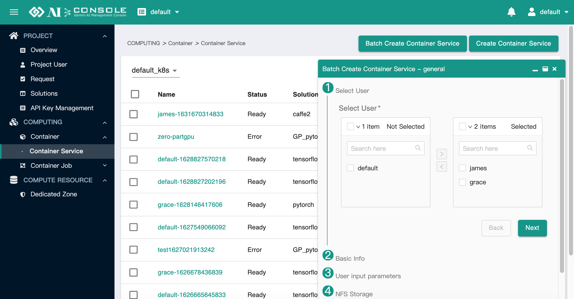The width and height of the screenshot is (574, 299).
Task: Select Container Service in sidebar
Action: pyautogui.click(x=57, y=151)
